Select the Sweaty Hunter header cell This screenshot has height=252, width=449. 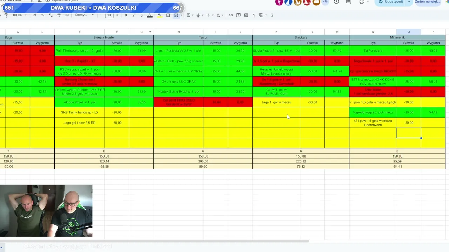coord(104,37)
